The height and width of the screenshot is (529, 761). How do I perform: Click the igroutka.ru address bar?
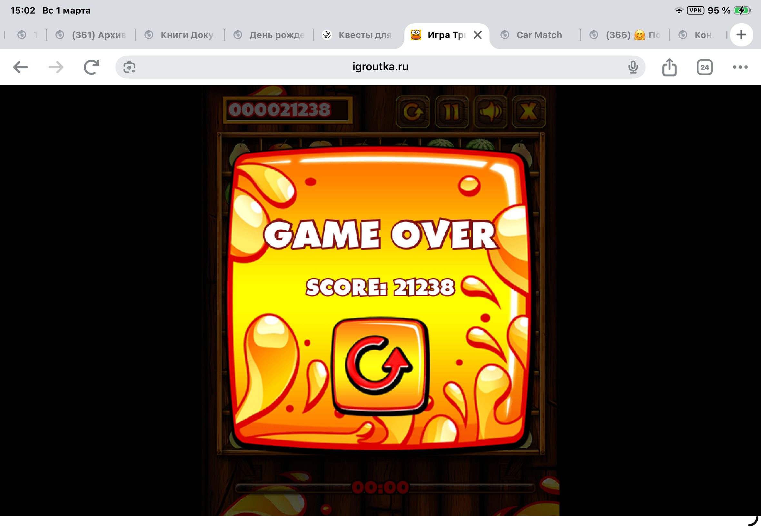pos(380,67)
